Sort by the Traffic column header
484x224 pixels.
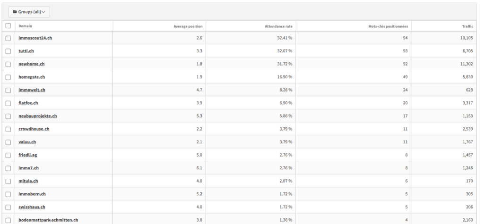467,26
